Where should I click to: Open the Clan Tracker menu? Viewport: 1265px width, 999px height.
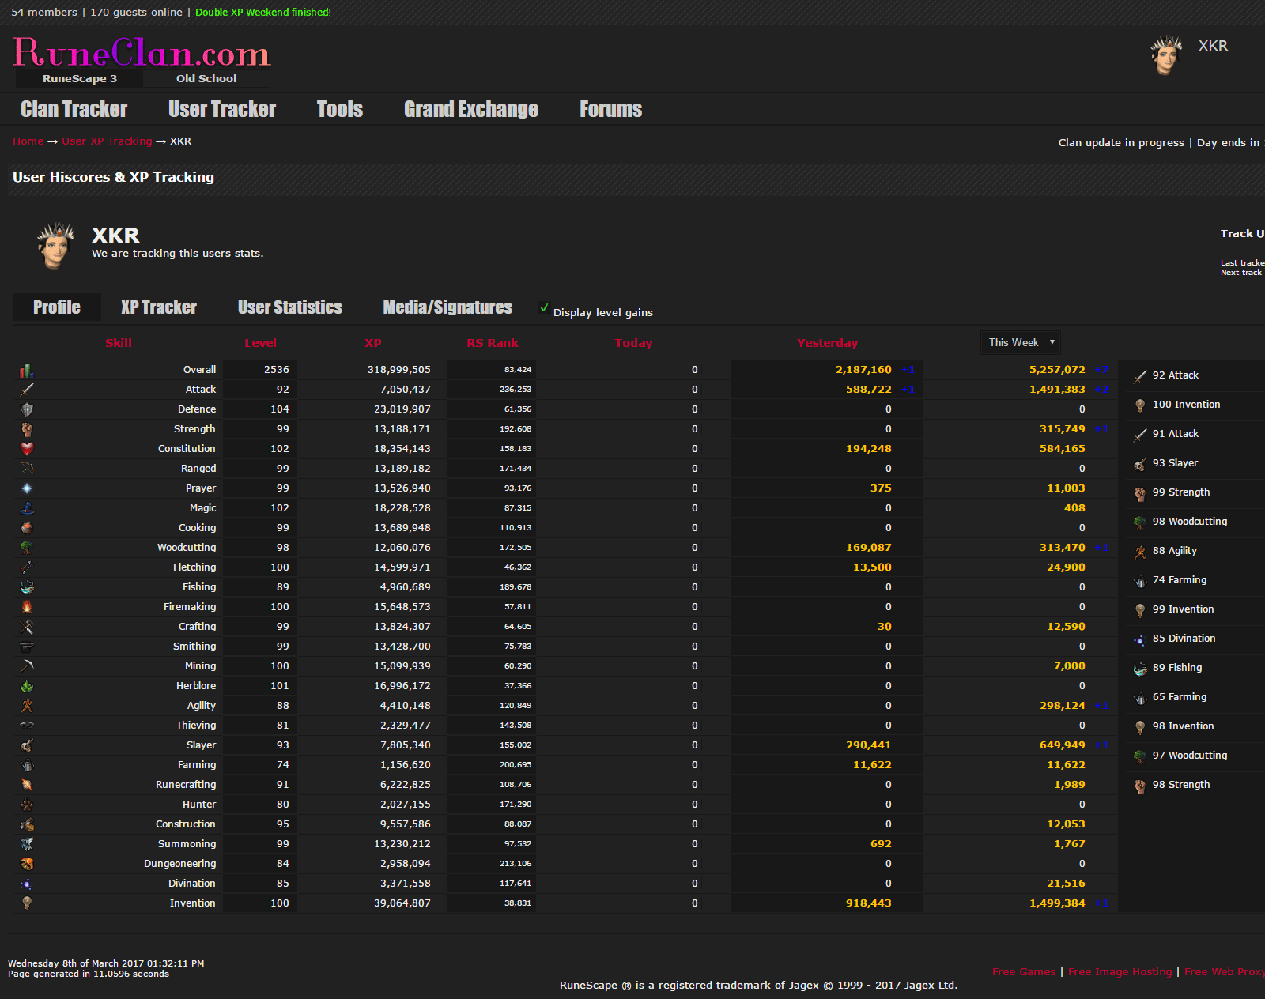coord(74,109)
